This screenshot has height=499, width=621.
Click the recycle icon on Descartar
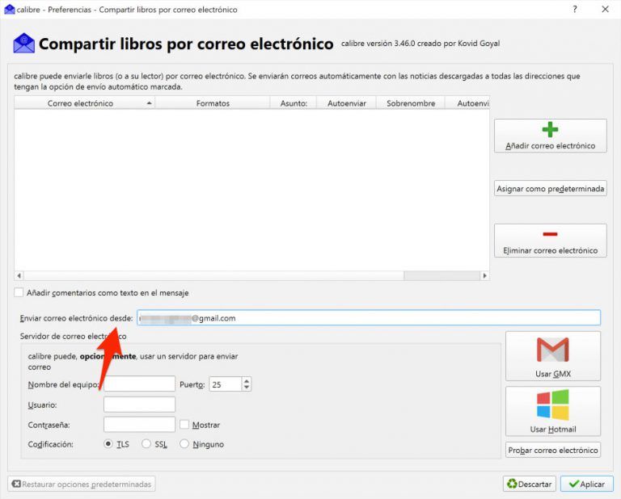pyautogui.click(x=512, y=484)
